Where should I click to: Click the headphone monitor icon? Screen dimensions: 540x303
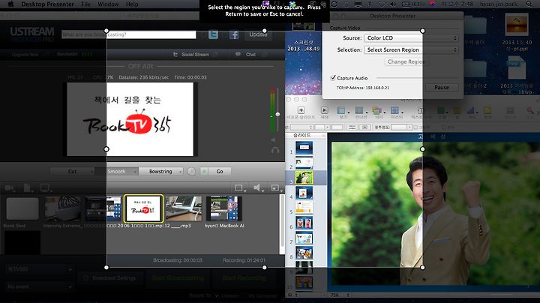pos(275,151)
